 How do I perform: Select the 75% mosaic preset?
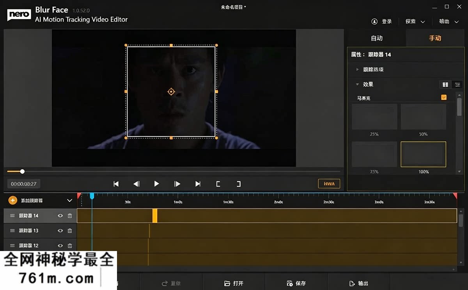click(374, 154)
